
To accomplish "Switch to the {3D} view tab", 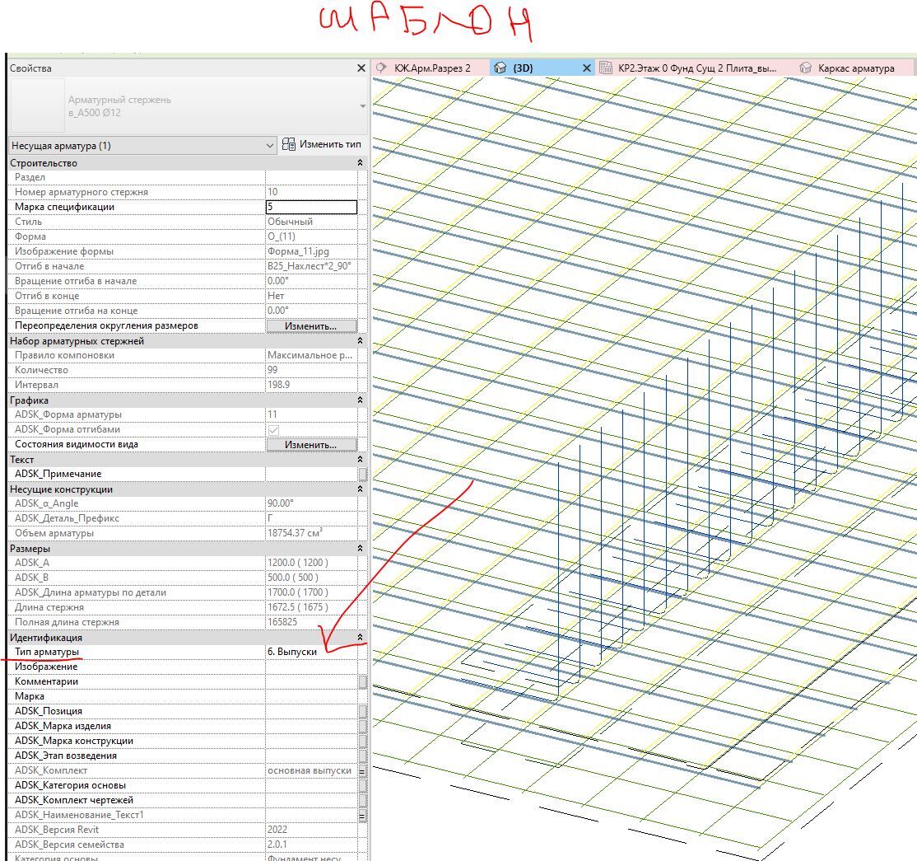I will point(542,68).
